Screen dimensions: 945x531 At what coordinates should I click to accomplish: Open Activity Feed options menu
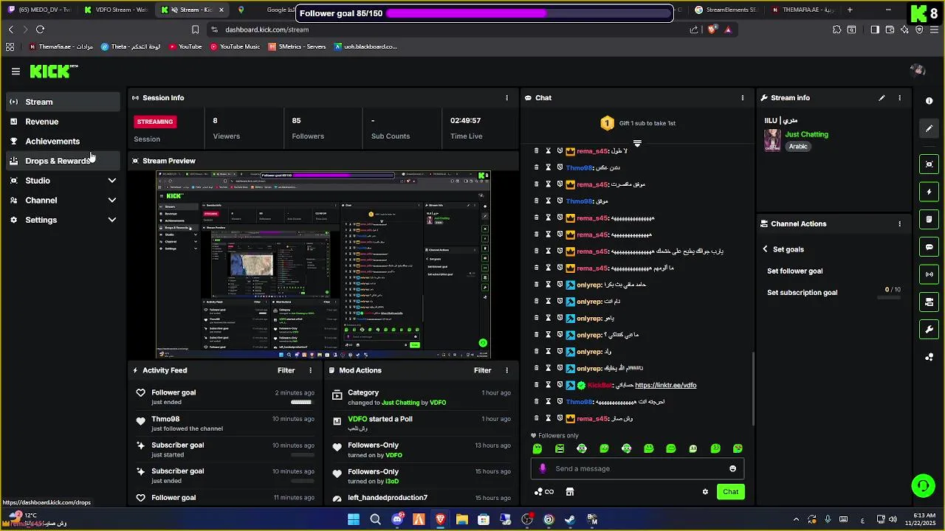310,370
